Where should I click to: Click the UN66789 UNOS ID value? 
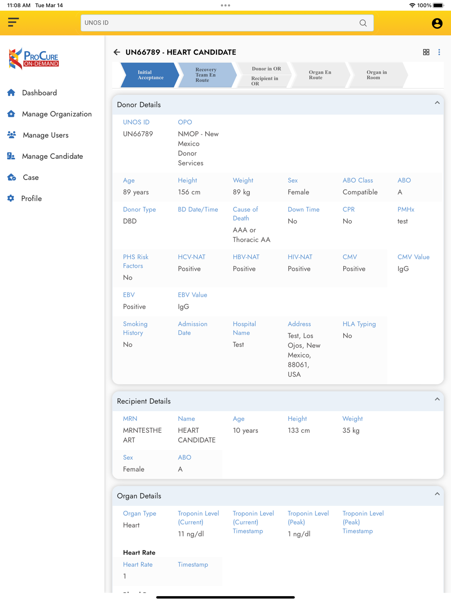click(x=138, y=134)
